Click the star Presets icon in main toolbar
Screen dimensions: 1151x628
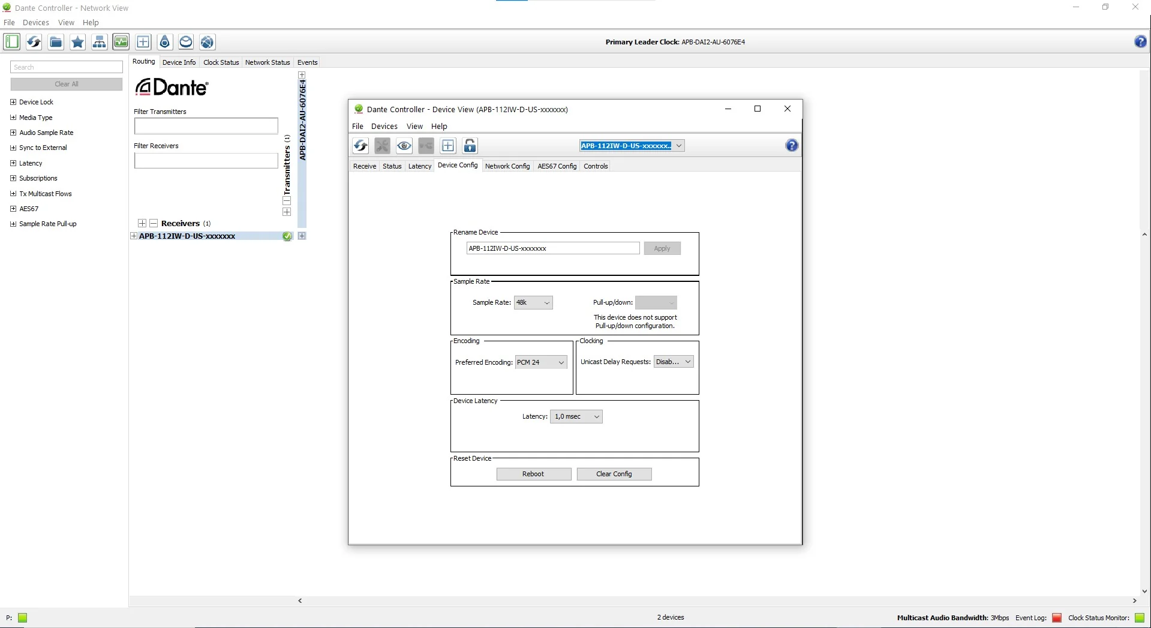pos(77,42)
